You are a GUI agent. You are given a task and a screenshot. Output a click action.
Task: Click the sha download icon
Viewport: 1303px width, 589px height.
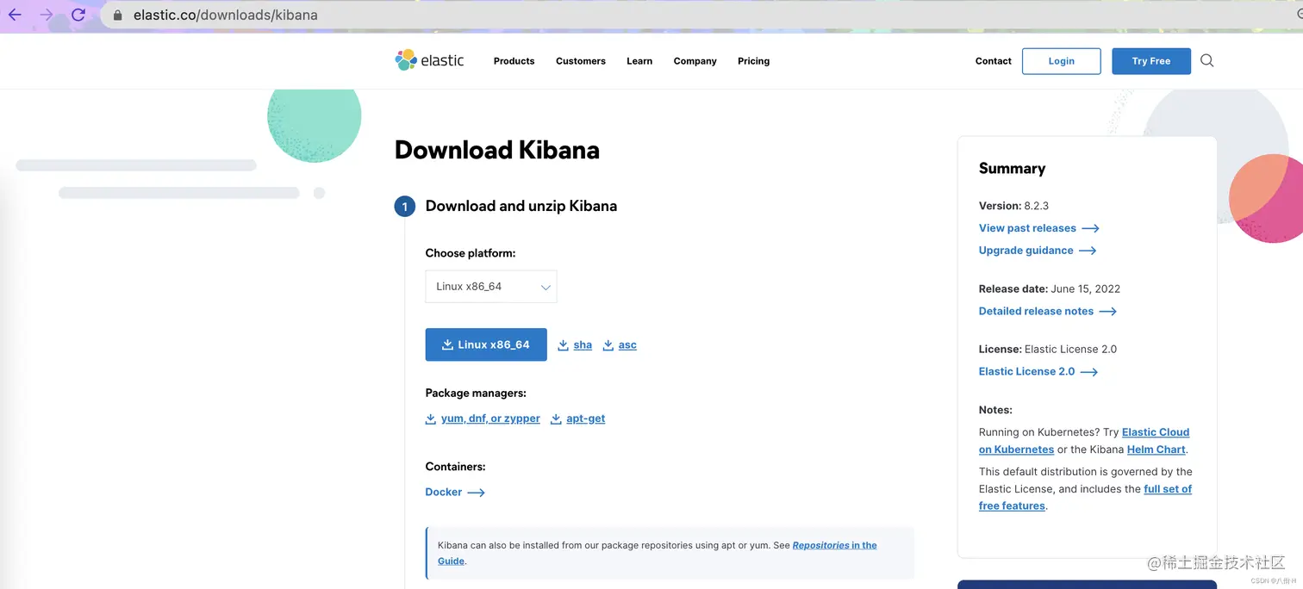tap(563, 345)
